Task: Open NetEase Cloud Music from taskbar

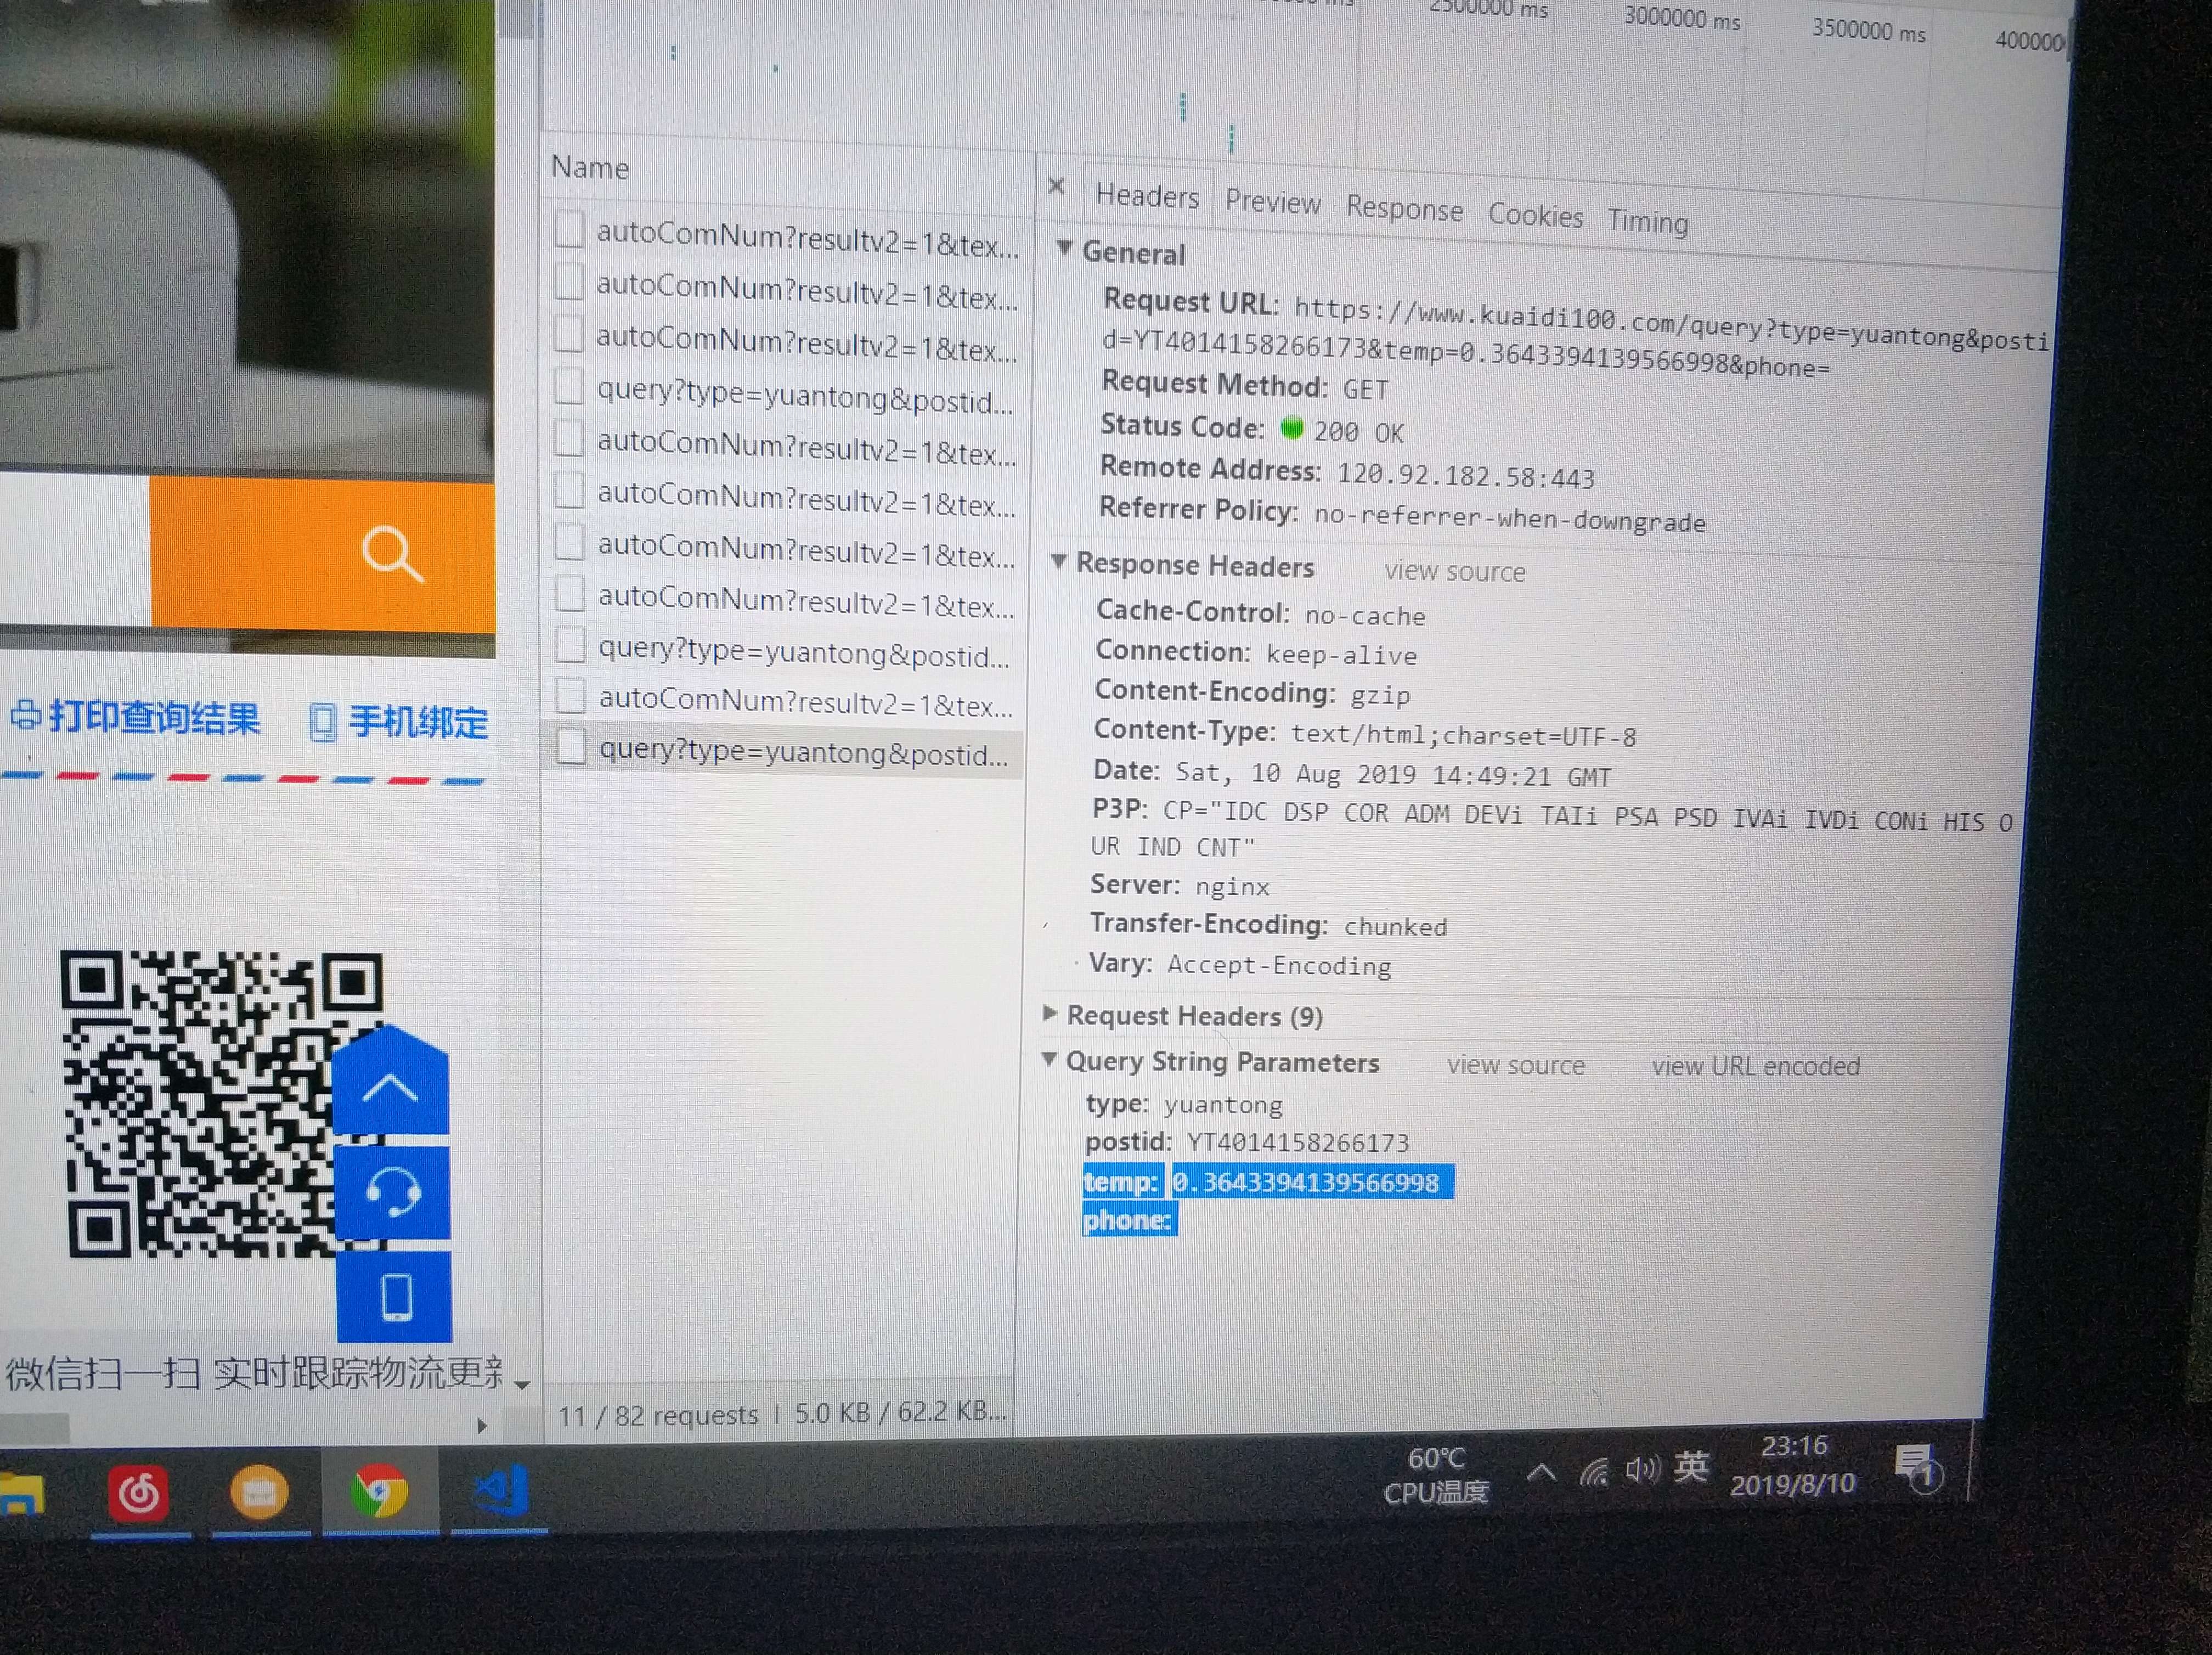Action: tap(139, 1494)
